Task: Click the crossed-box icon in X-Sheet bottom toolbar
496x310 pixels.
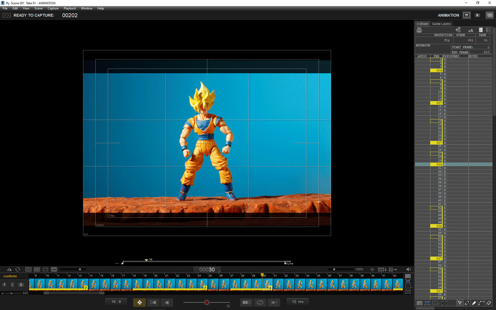Action: coord(444,303)
